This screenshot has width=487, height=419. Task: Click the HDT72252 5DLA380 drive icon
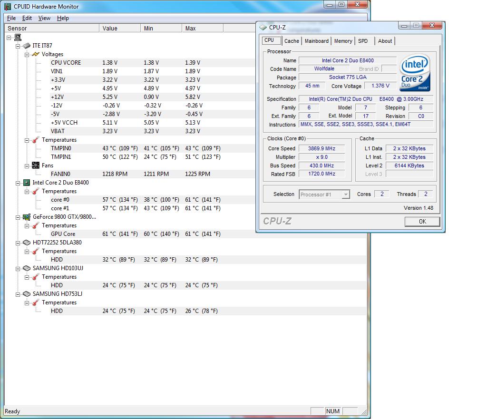(x=27, y=243)
